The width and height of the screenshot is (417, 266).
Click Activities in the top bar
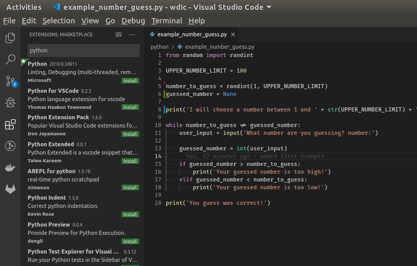(x=24, y=7)
